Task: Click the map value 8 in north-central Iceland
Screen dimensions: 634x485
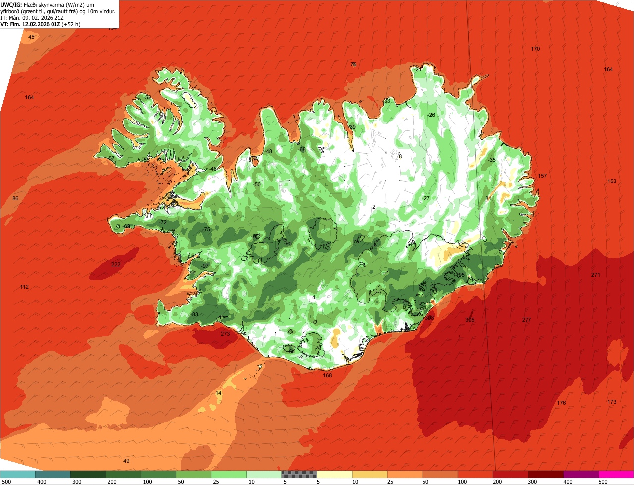Action: 400,156
